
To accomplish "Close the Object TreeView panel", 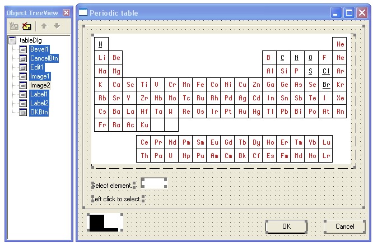I will [67, 12].
